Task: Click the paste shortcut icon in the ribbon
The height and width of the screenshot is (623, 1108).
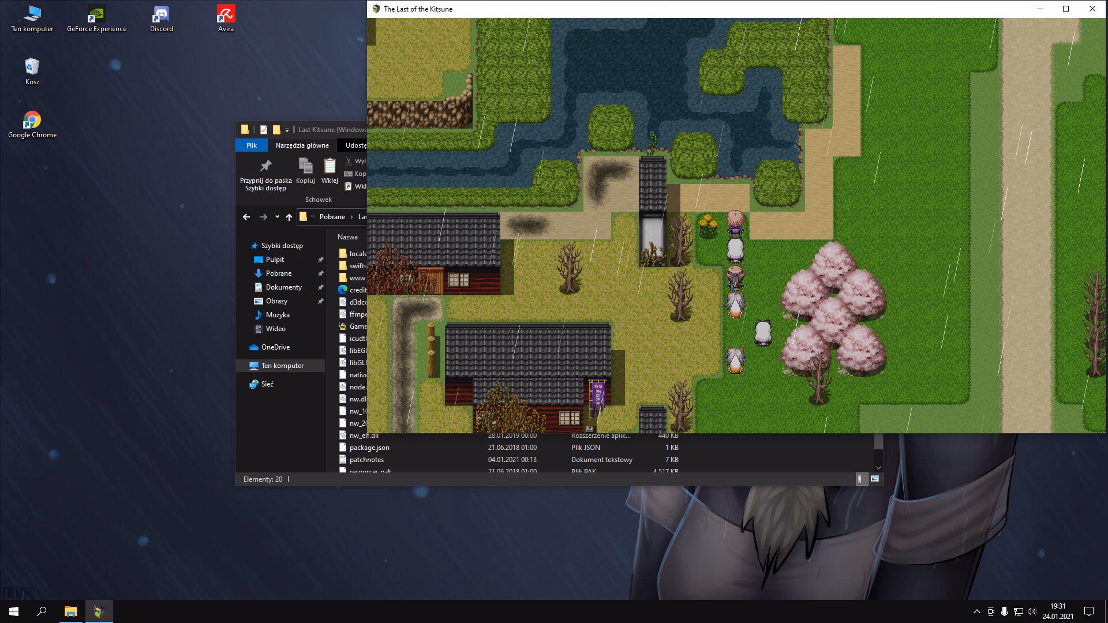Action: [x=349, y=186]
